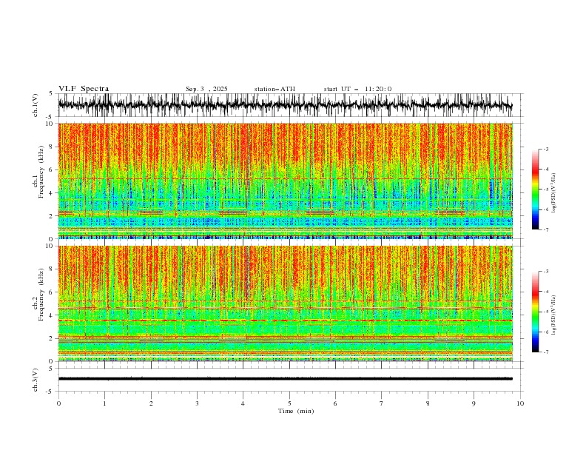Click the "-5" tick on ch.2 colorbar

point(546,312)
